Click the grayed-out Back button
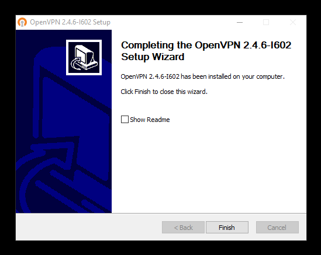 [183, 227]
